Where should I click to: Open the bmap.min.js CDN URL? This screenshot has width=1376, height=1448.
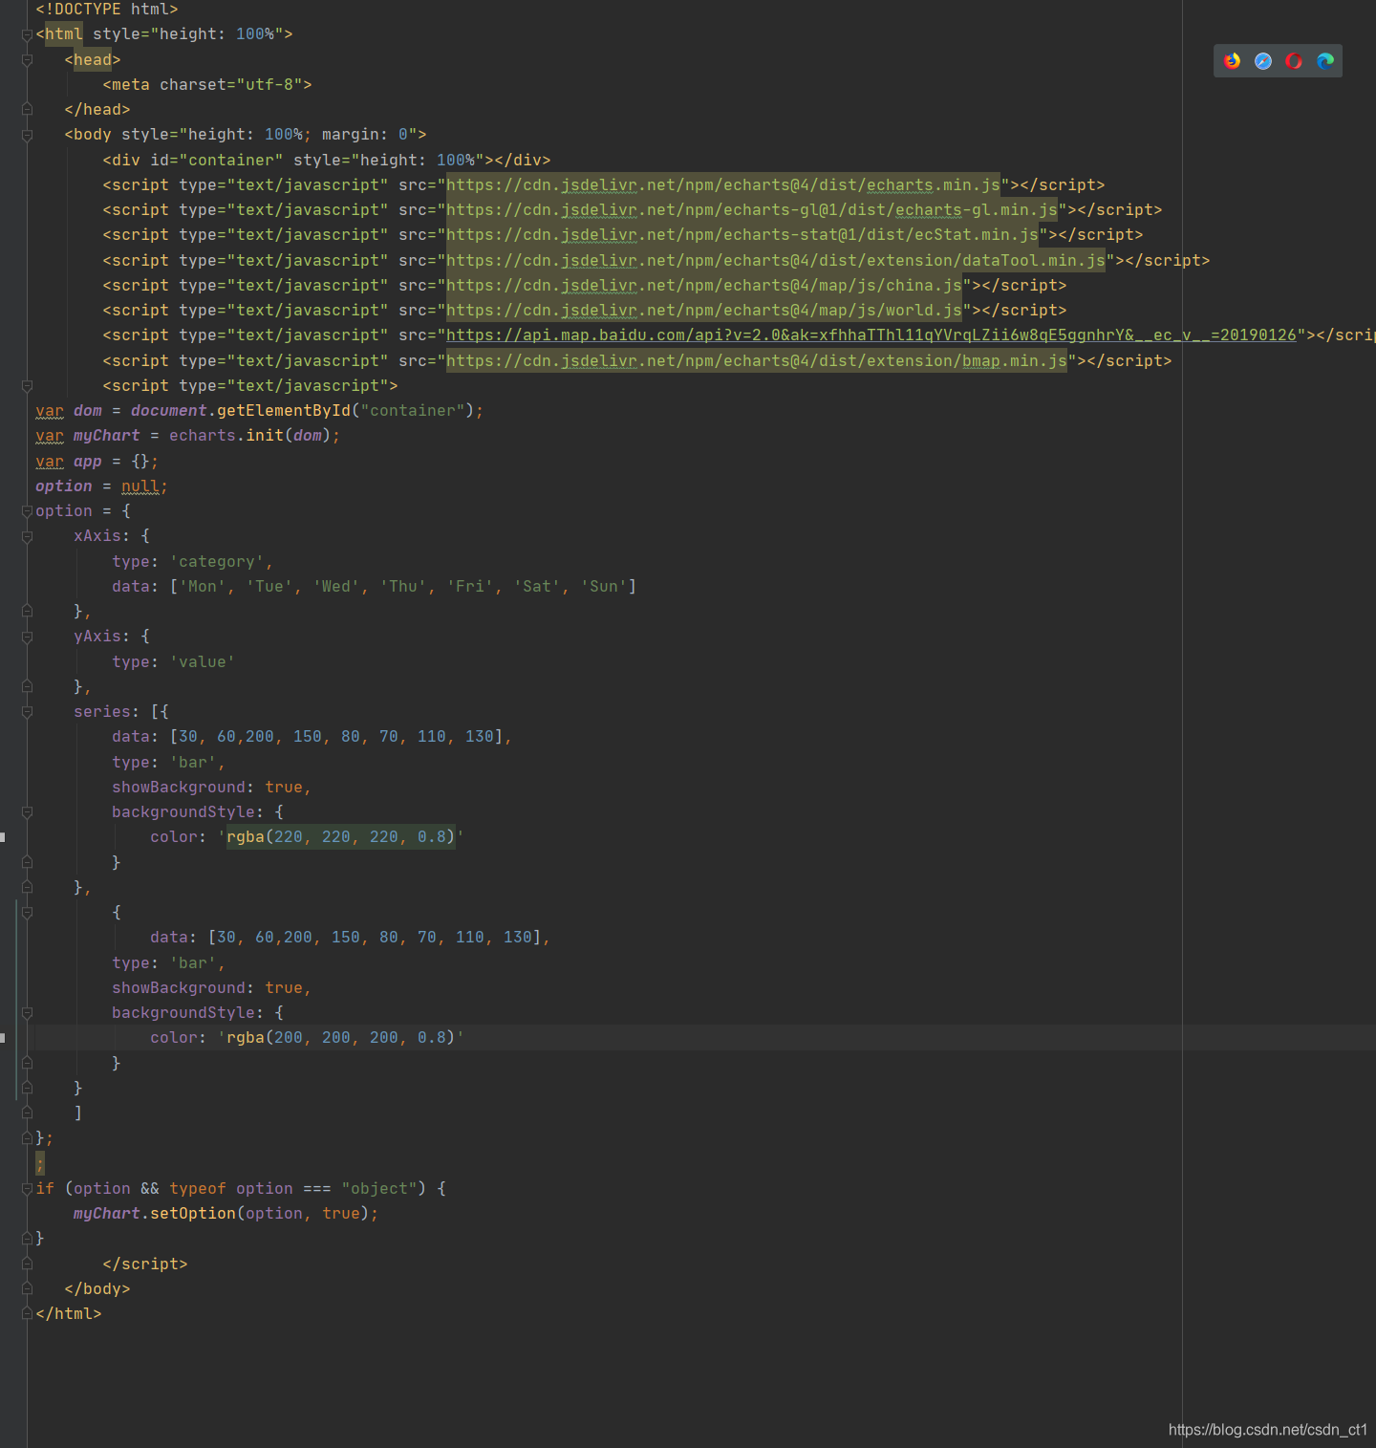[757, 361]
